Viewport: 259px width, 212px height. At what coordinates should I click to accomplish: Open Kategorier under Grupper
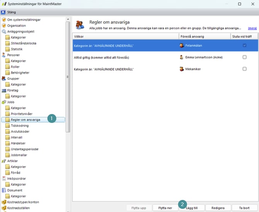coord(18,84)
